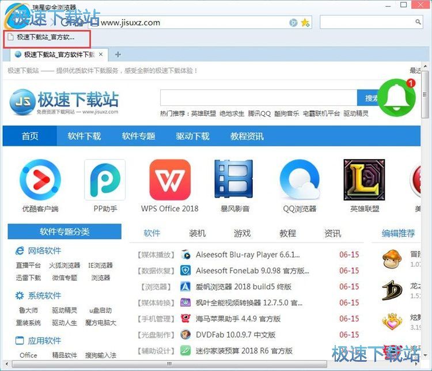The width and height of the screenshot is (432, 371).
Task: Open the PP助手 app icon
Action: click(x=105, y=180)
